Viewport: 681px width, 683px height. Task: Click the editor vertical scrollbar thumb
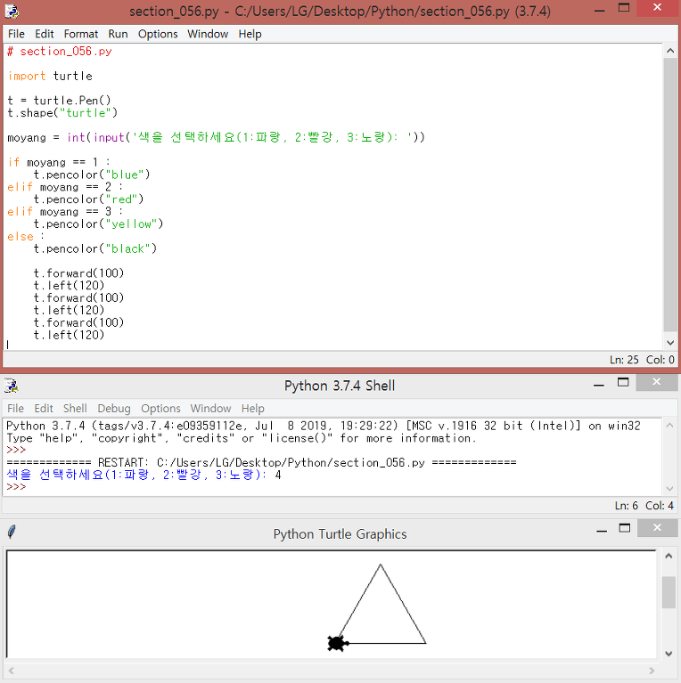670,195
